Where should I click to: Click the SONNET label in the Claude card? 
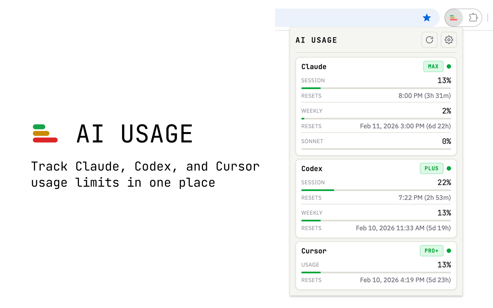(312, 141)
